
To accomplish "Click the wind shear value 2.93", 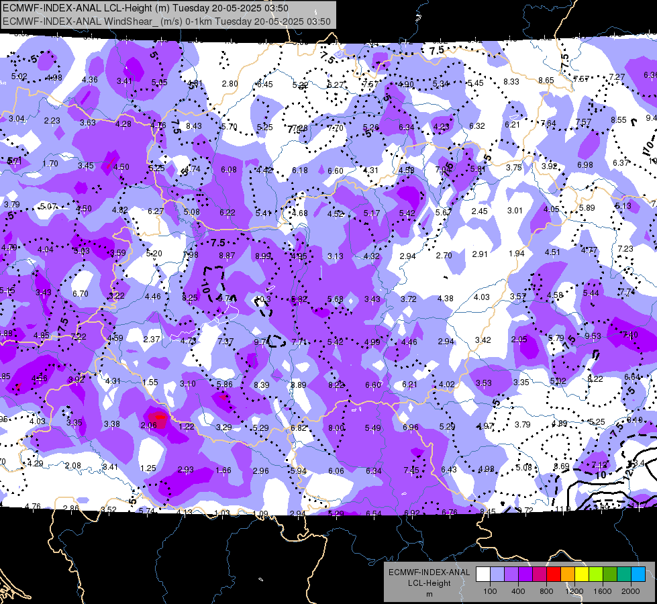I will 185,470.
